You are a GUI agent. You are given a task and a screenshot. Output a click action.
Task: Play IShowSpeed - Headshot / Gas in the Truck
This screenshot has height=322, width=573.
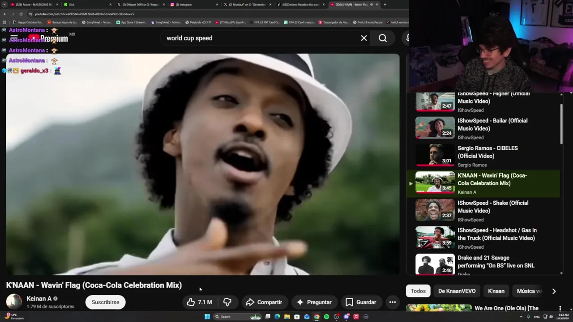[x=483, y=238]
